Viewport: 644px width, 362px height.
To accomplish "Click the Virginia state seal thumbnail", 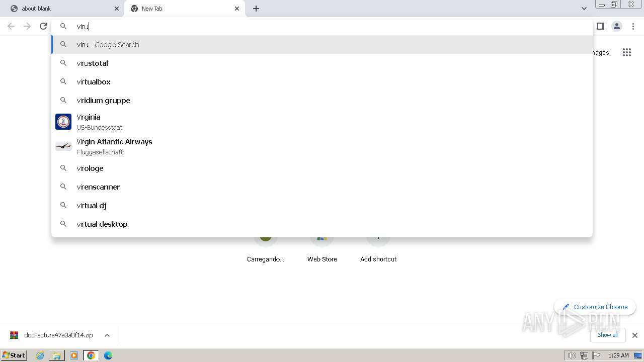I will point(63,122).
